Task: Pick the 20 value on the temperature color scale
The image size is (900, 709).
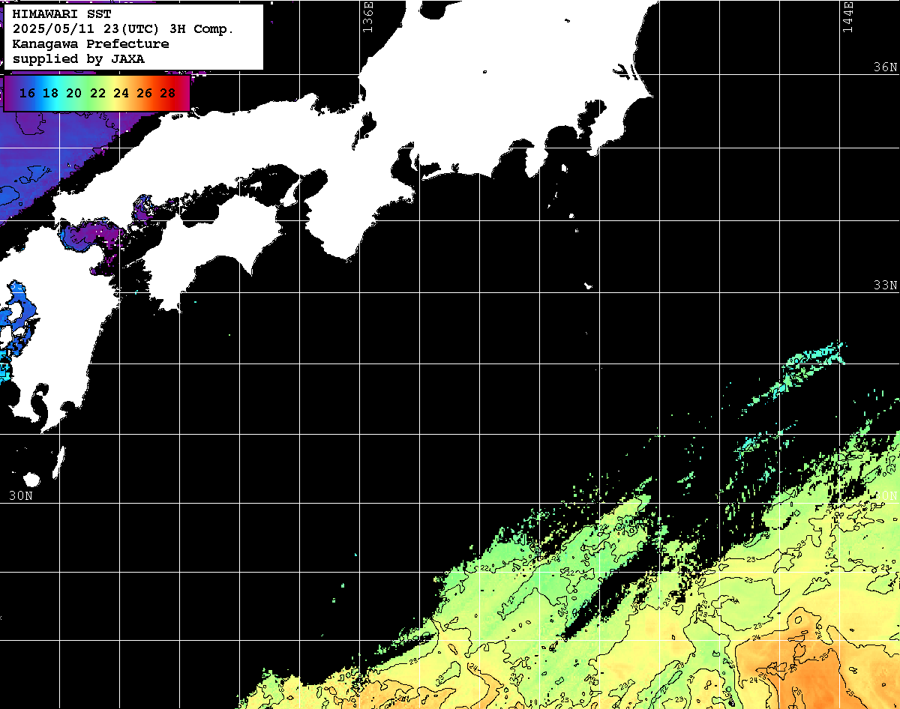Action: coord(73,94)
